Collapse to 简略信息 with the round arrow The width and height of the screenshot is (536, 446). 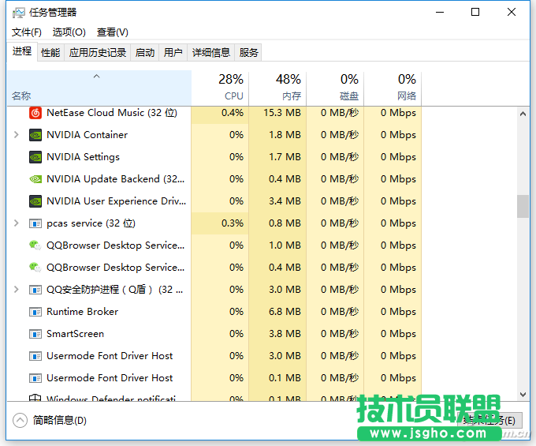(20, 420)
